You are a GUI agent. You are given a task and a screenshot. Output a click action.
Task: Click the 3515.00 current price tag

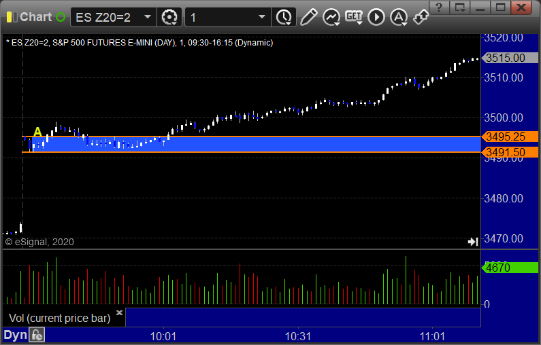click(510, 58)
